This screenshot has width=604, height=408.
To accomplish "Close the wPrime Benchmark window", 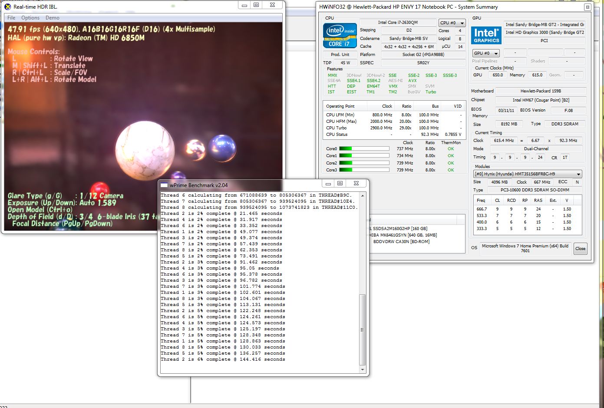I will click(x=356, y=183).
